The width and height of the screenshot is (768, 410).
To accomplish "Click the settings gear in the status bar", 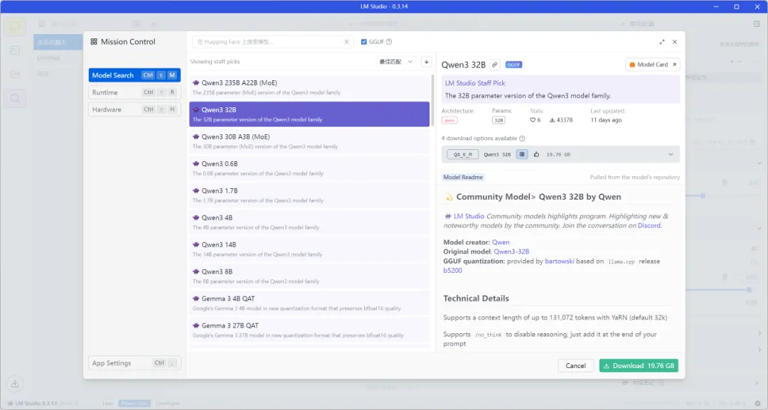I will click(757, 404).
